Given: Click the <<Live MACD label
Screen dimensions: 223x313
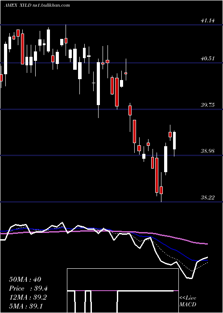Looking at the screenshot, I should click(188, 301).
